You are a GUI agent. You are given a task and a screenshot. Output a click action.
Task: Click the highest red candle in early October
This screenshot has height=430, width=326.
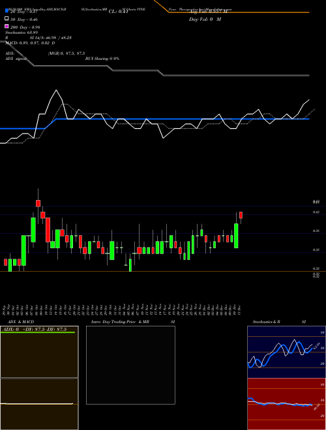point(38,203)
